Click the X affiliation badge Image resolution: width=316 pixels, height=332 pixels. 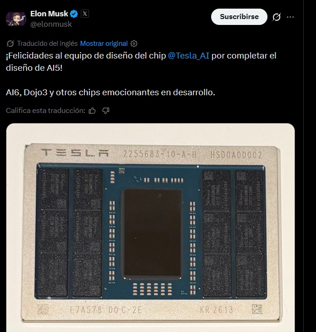tap(85, 14)
